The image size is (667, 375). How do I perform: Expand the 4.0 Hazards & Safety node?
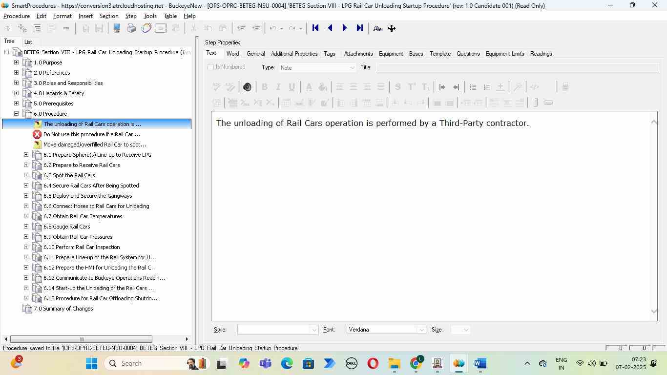point(16,93)
